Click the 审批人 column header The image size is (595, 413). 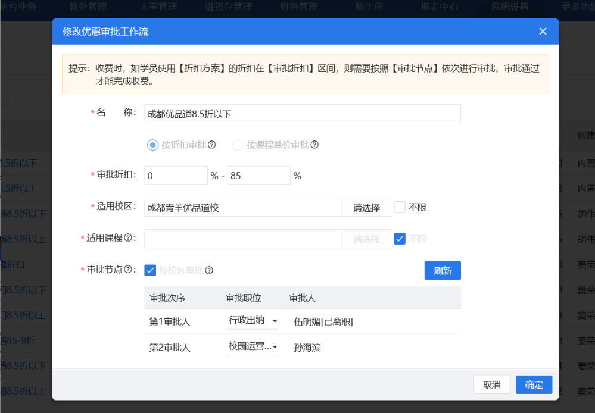click(x=303, y=298)
